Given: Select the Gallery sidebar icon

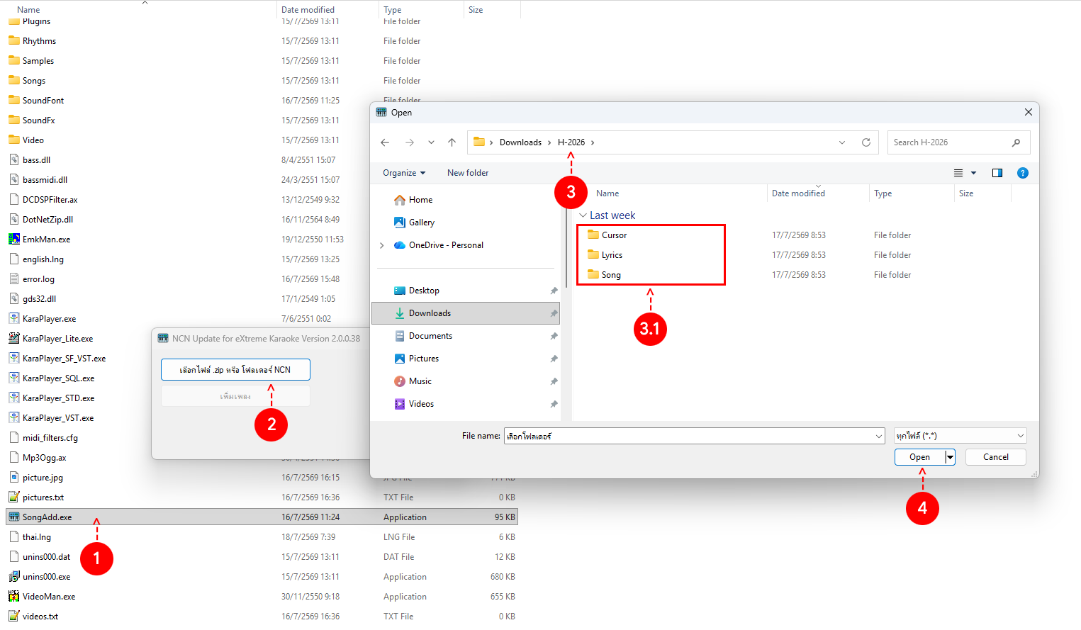Looking at the screenshot, I should [x=400, y=223].
